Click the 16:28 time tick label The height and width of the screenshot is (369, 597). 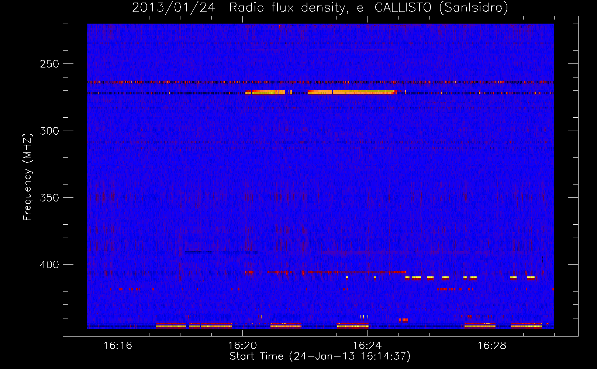click(x=492, y=345)
